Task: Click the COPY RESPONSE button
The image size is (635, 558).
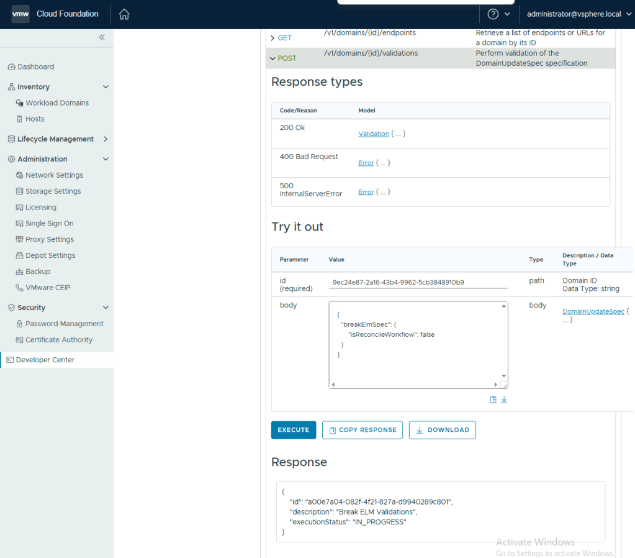Action: 363,430
